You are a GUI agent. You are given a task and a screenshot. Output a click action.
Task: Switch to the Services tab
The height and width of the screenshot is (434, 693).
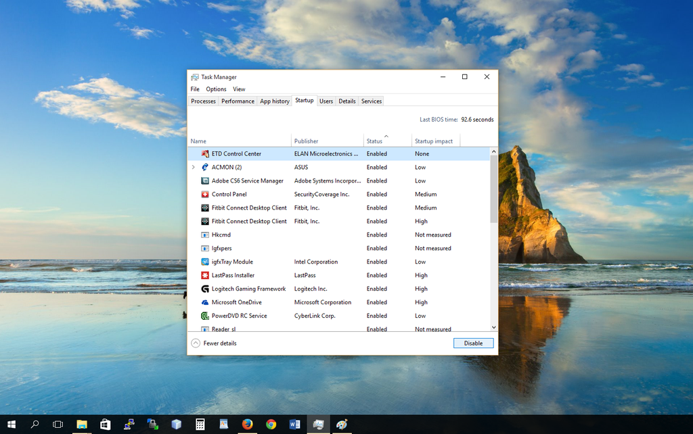(x=372, y=101)
